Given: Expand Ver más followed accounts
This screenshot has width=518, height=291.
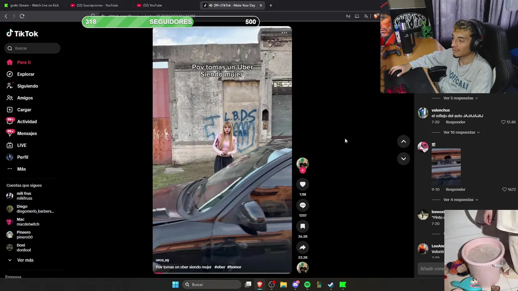Looking at the screenshot, I should pyautogui.click(x=25, y=260).
